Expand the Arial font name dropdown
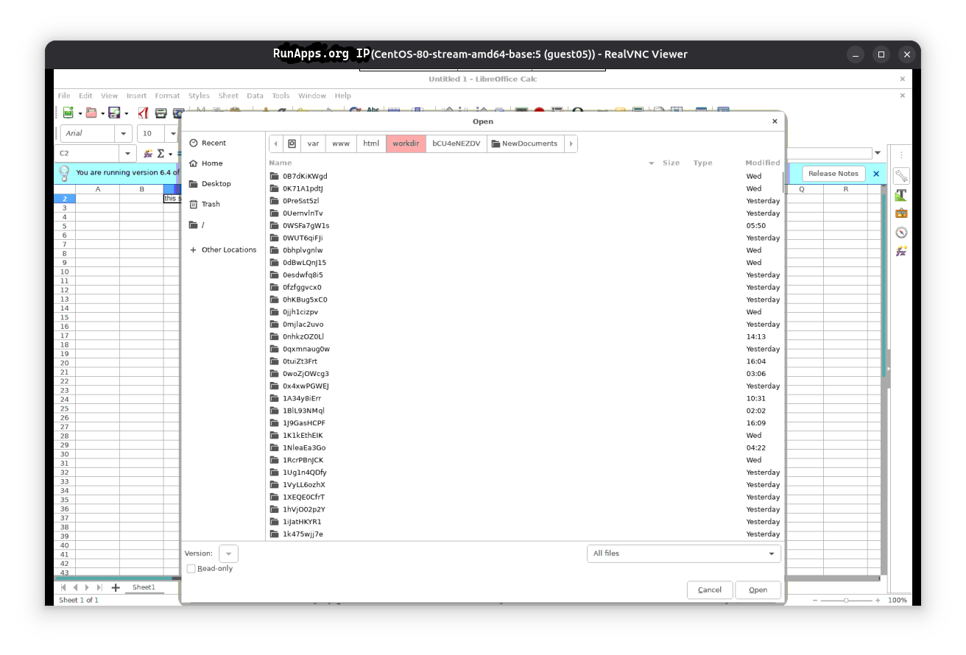Viewport: 966px width, 655px height. [x=124, y=133]
